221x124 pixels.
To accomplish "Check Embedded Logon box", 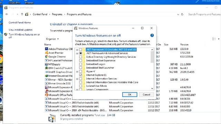I will 80,64.
